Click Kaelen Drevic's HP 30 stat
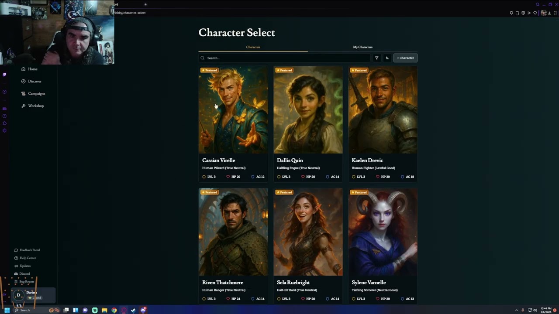The height and width of the screenshot is (314, 559). pyautogui.click(x=383, y=177)
